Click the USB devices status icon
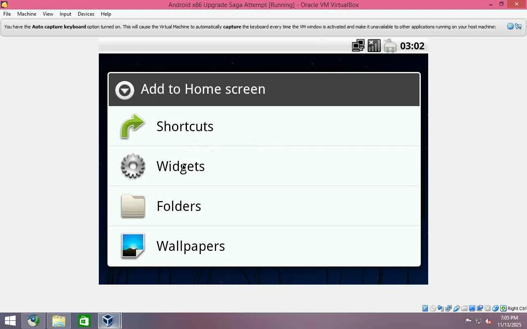This screenshot has width=527, height=329. click(457, 308)
